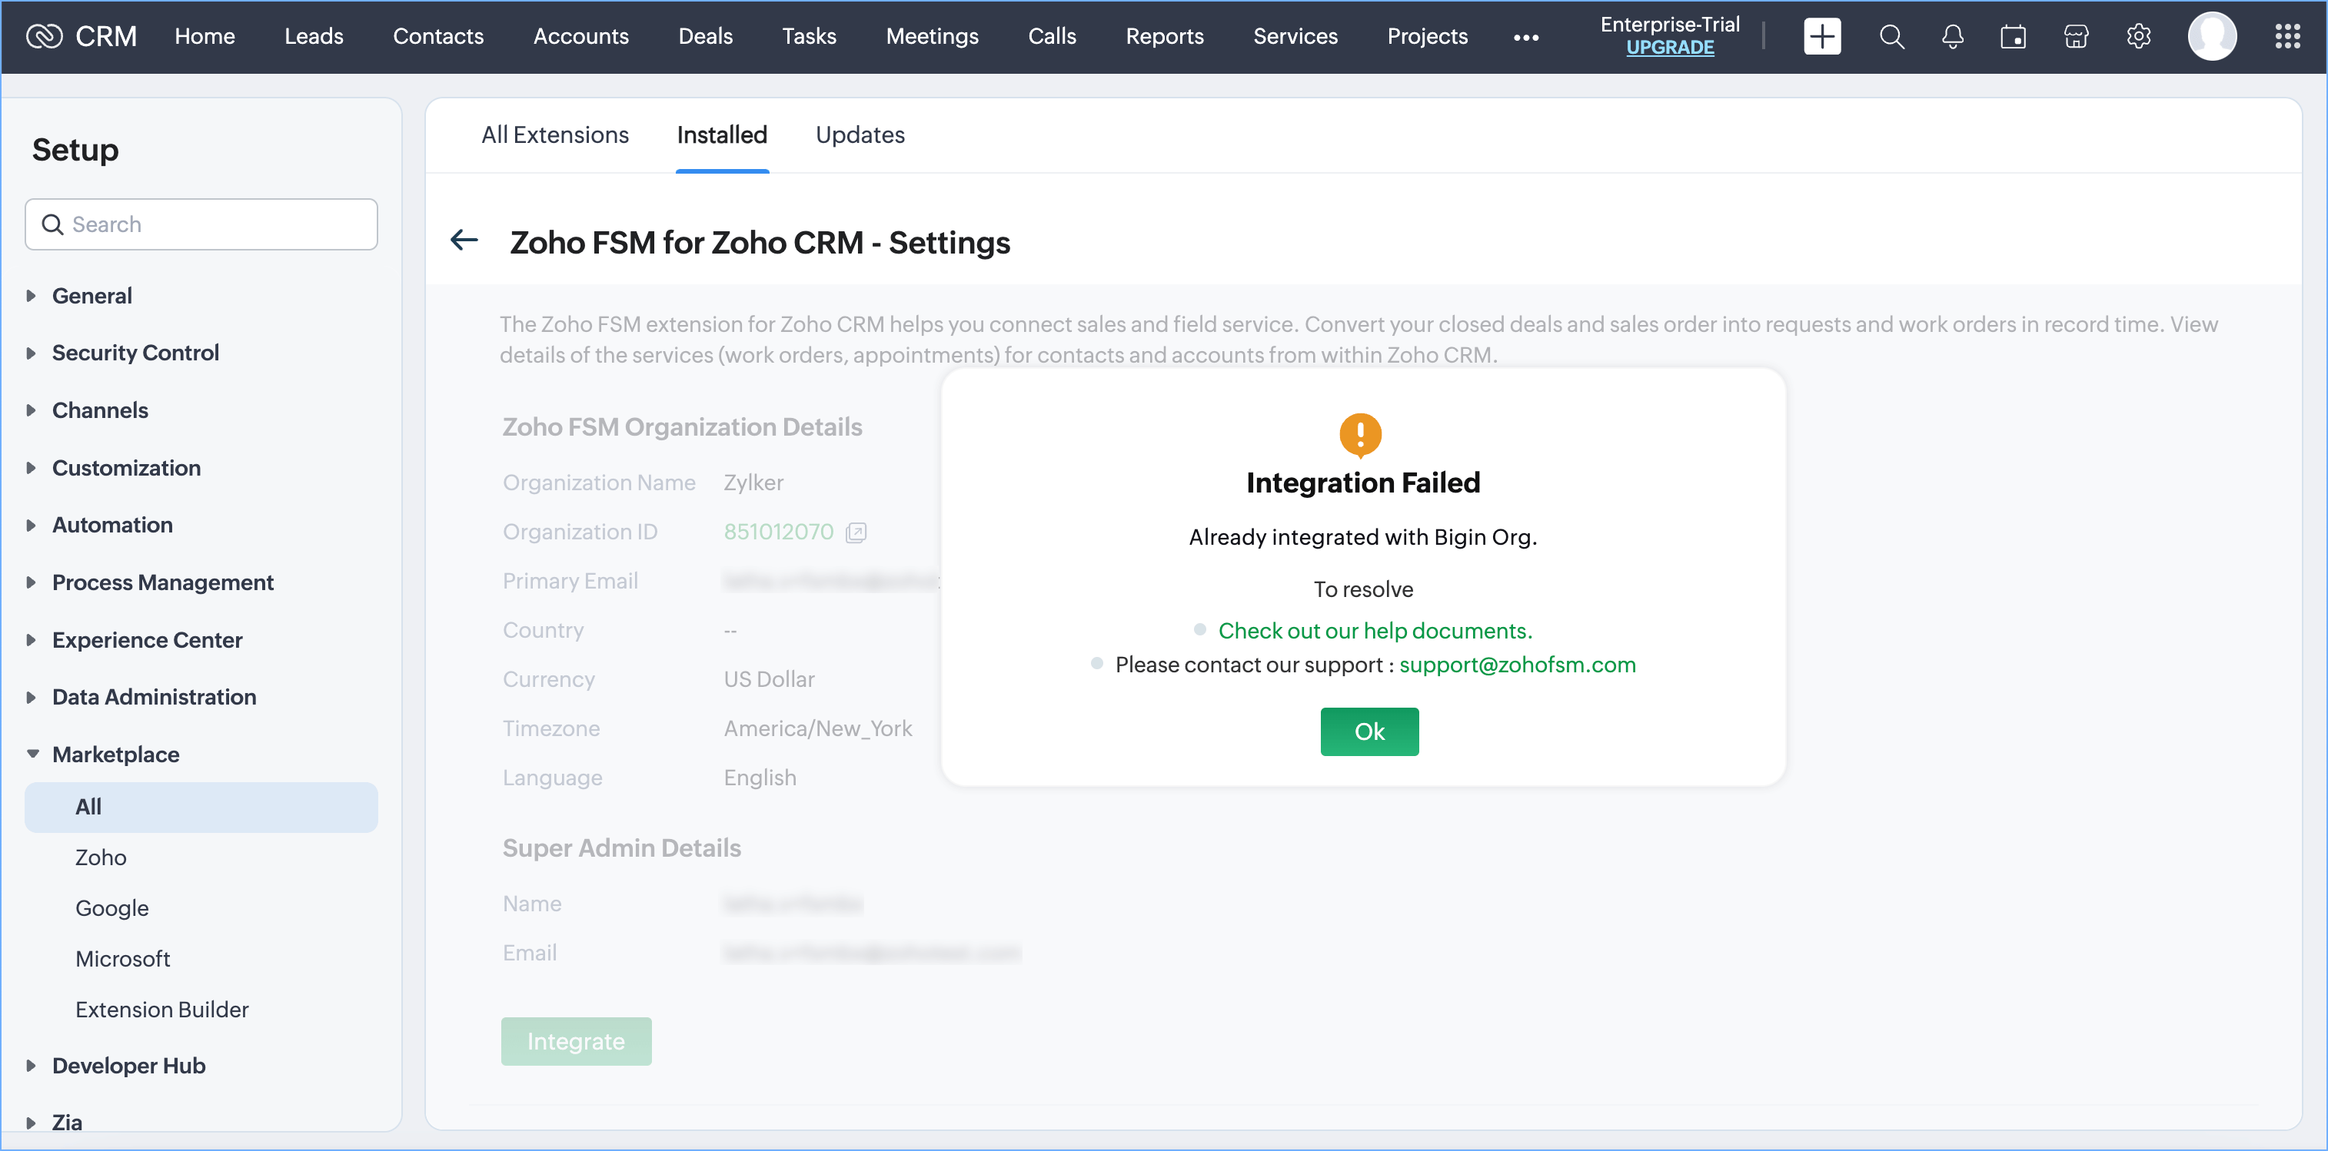Open the help documents link
Image resolution: width=2328 pixels, height=1151 pixels.
click(x=1374, y=630)
